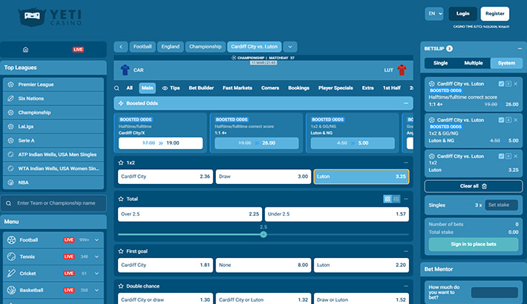Switch Total market to column view icon

[396, 199]
